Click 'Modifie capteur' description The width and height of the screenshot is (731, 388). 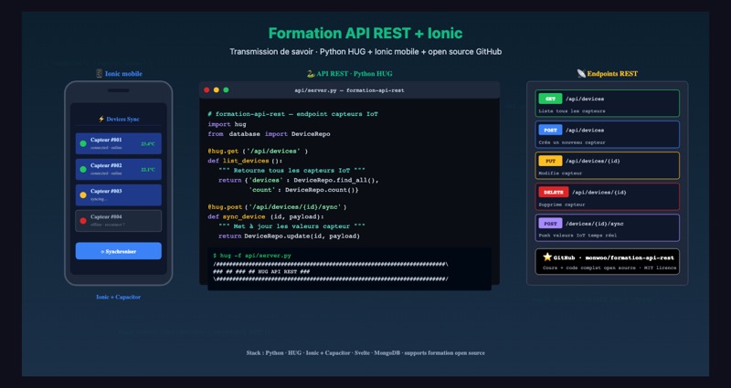(x=560, y=173)
